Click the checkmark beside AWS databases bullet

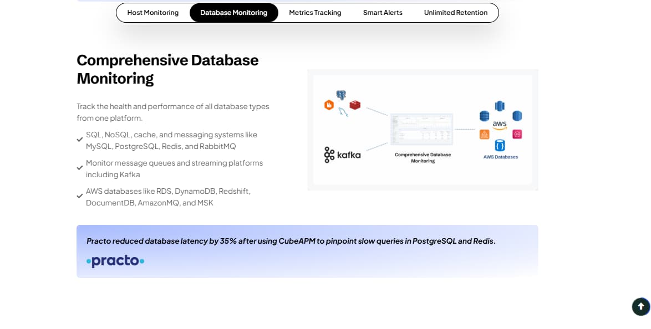click(x=80, y=196)
